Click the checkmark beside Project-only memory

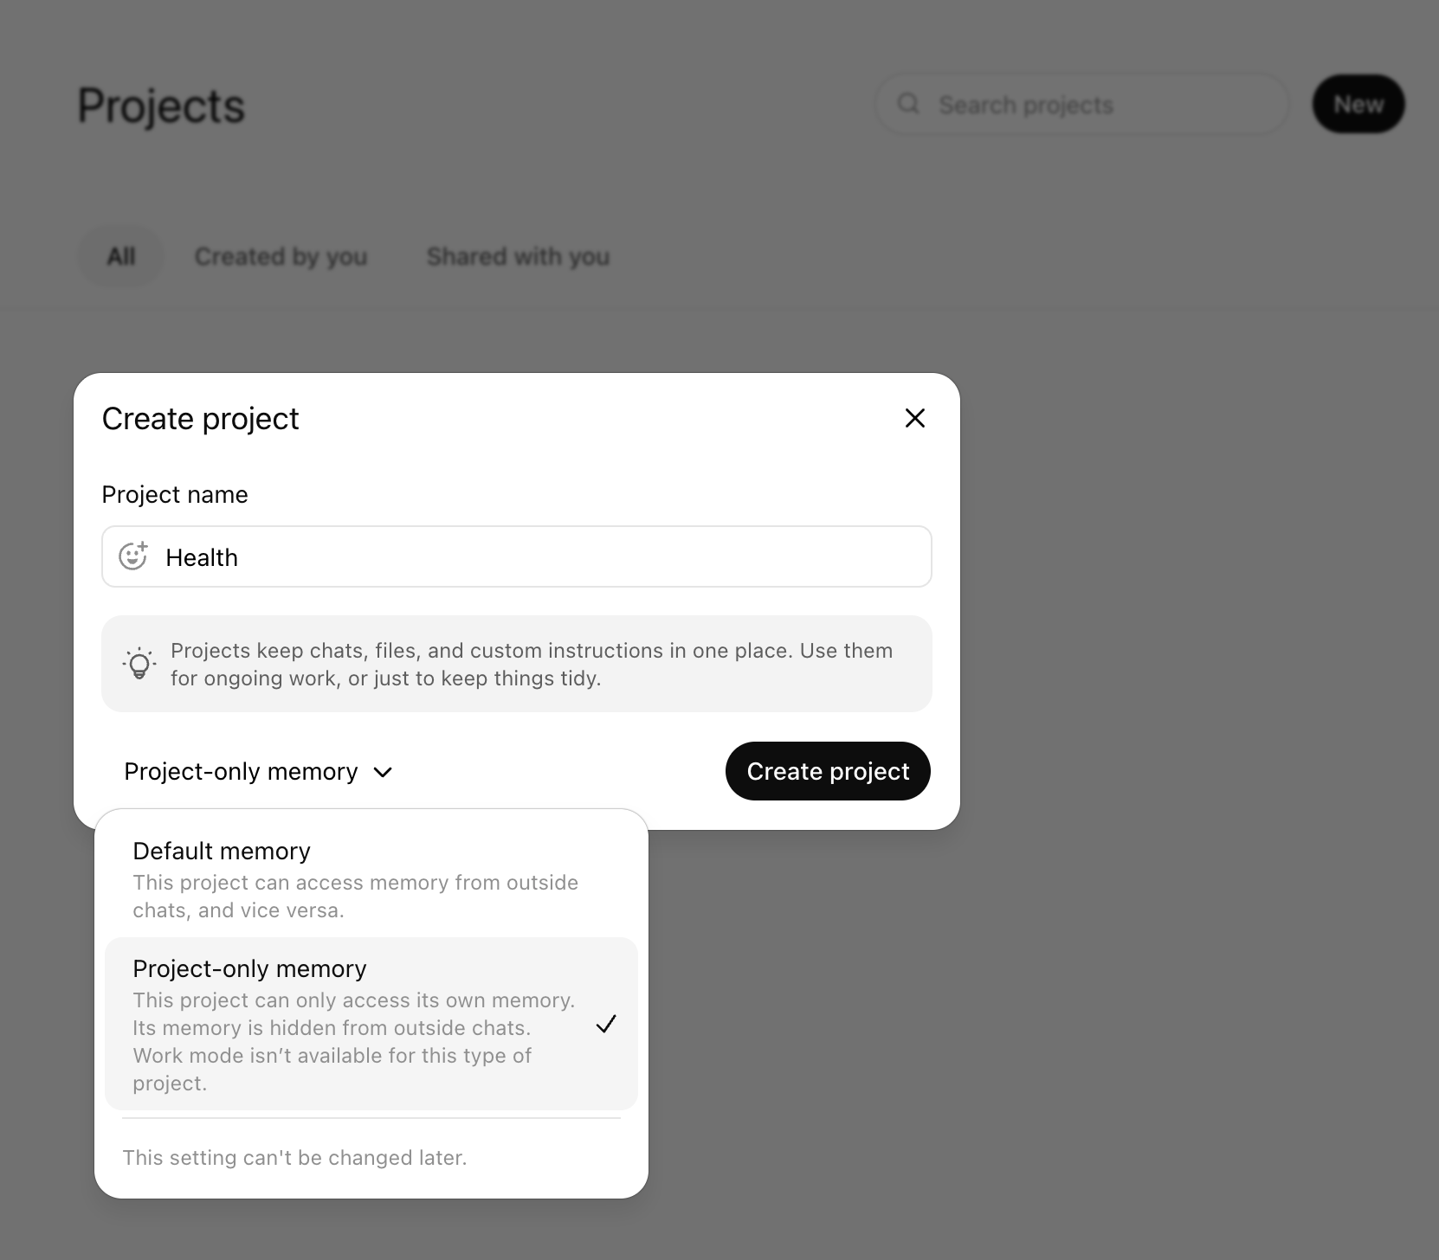[x=606, y=1024]
